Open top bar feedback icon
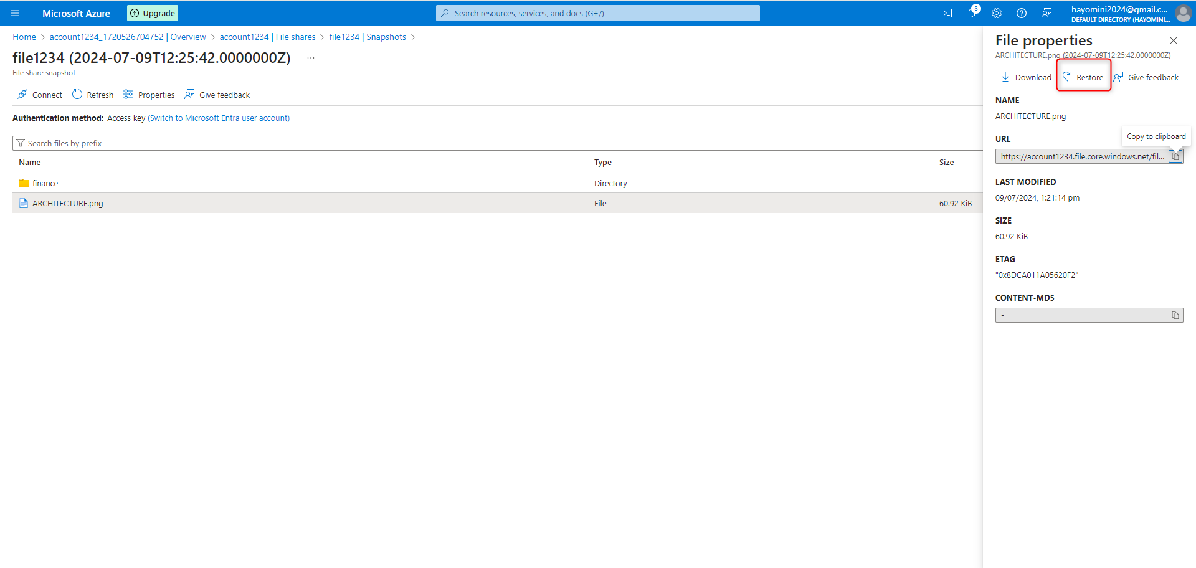1196x568 pixels. 1046,13
